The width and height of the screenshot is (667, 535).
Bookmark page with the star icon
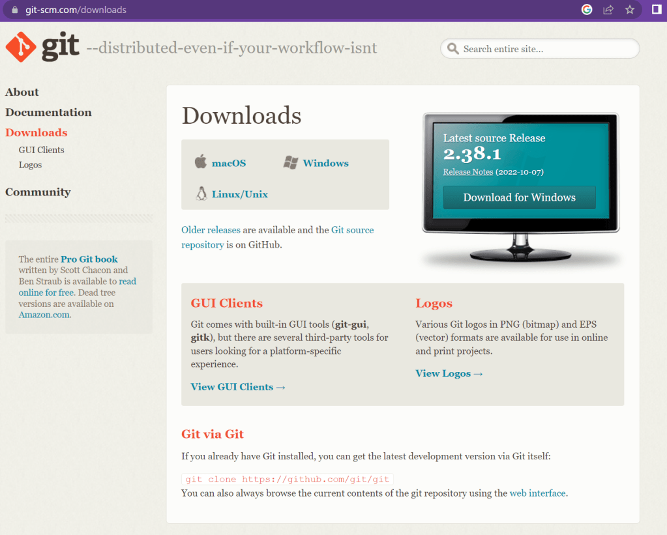pos(630,10)
